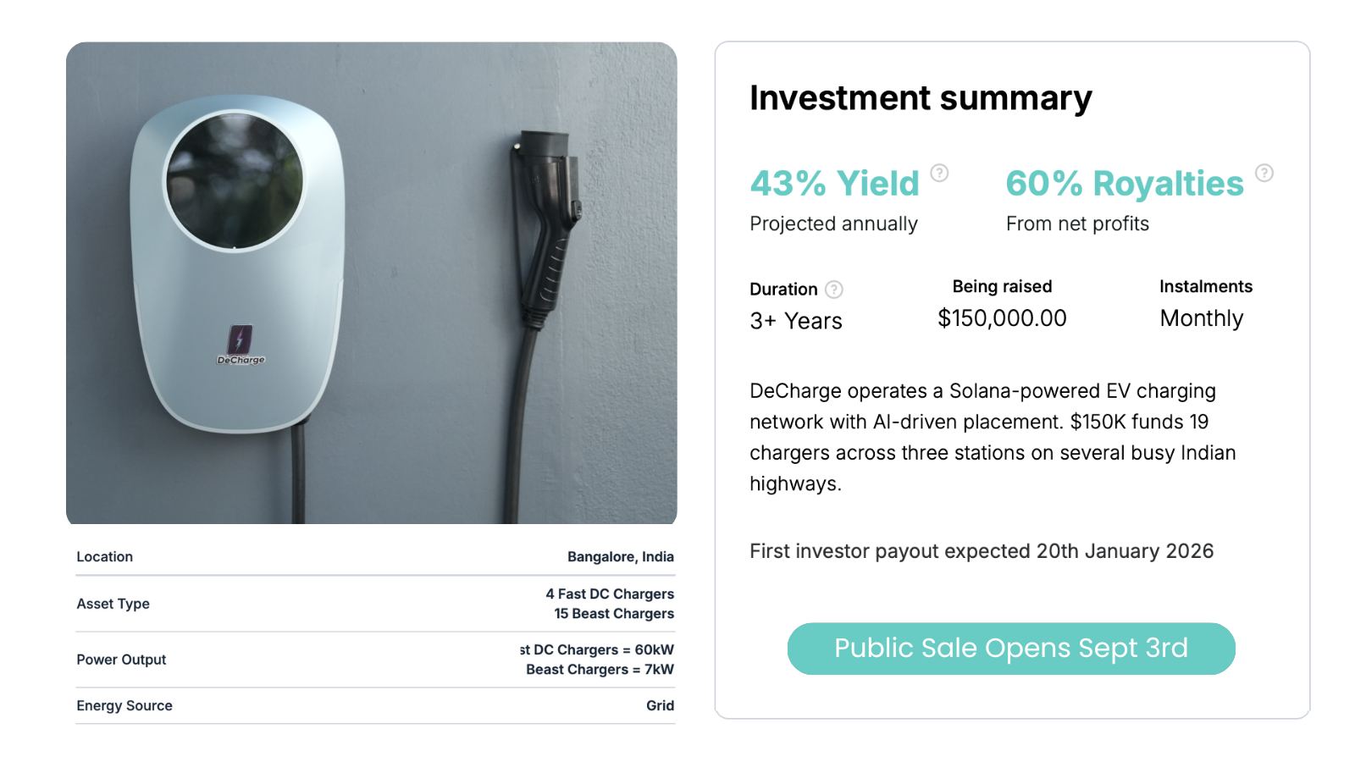Click the Public Sale Opens Sept 3rd button
This screenshot has height=762, width=1355.
coord(1011,649)
